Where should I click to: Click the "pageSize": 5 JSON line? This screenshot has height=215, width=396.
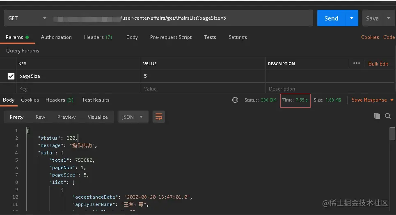[x=69, y=175]
